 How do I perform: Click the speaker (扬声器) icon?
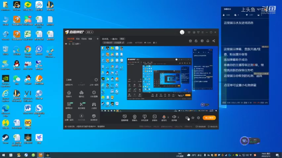coord(174,117)
